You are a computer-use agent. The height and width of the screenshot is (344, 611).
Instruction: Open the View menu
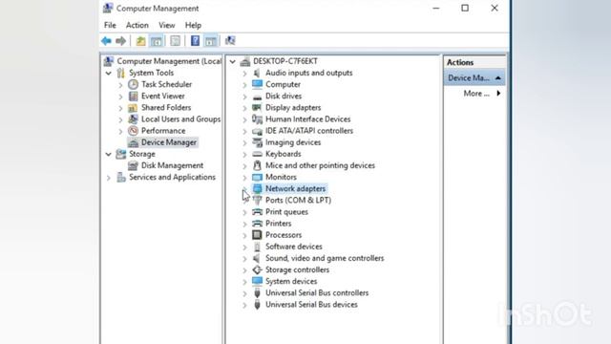point(167,26)
